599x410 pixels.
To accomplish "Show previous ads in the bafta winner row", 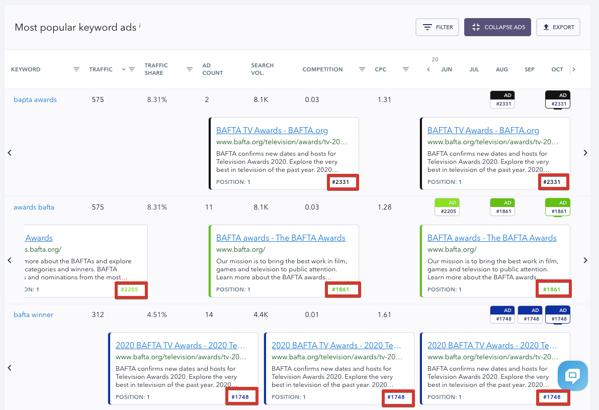I will [10, 368].
